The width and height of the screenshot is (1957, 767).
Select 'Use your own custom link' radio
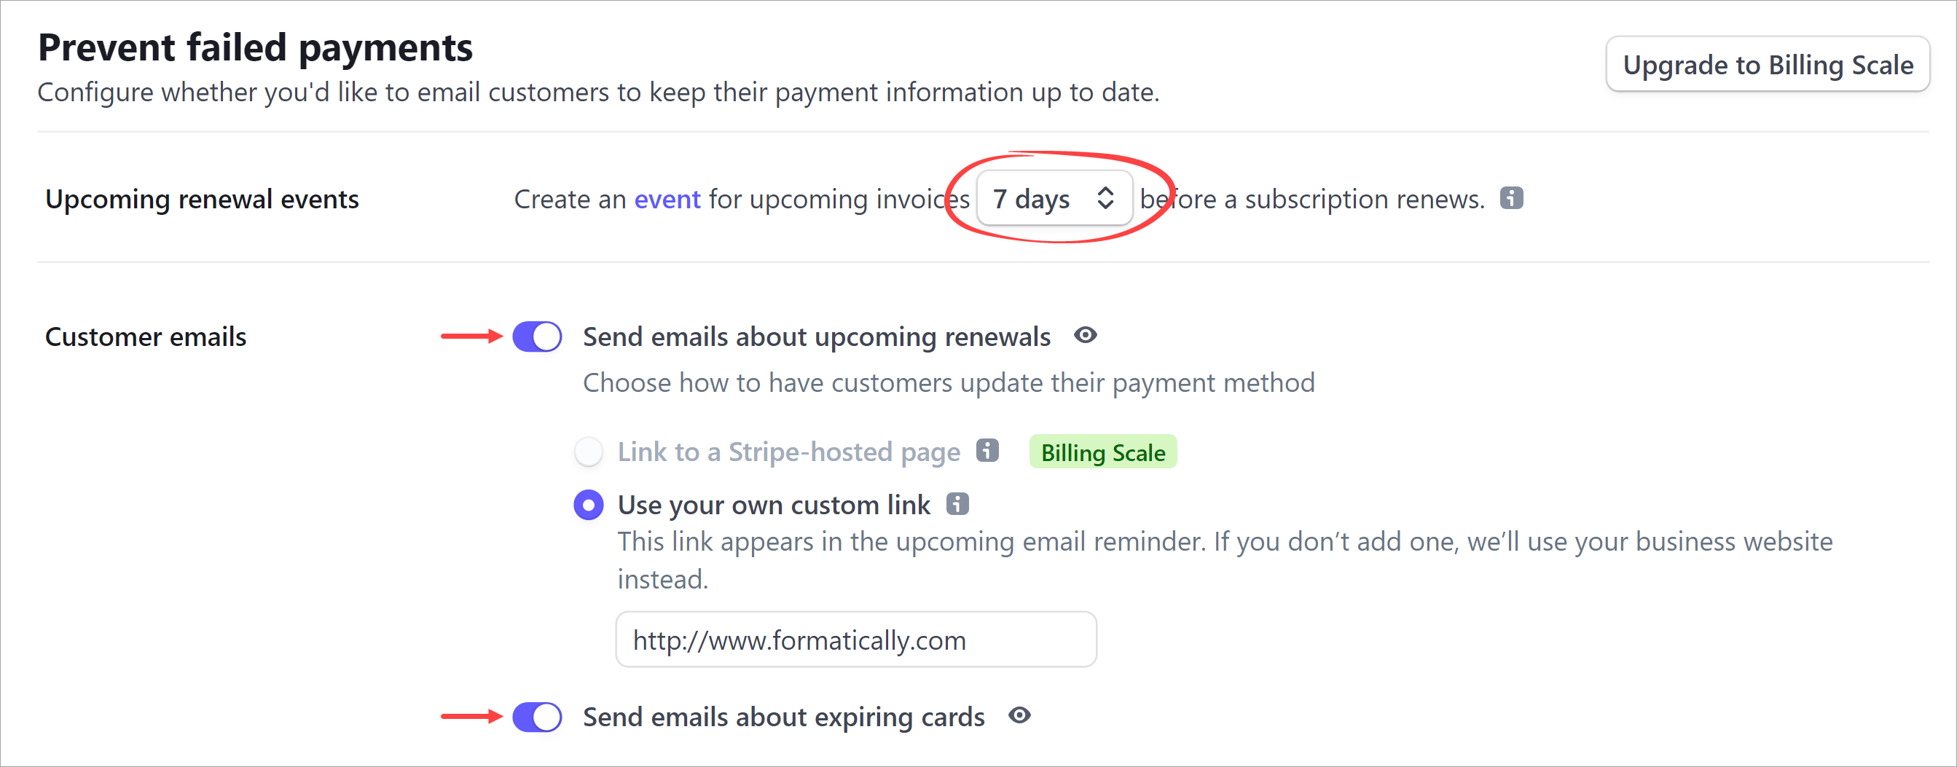[x=589, y=505]
